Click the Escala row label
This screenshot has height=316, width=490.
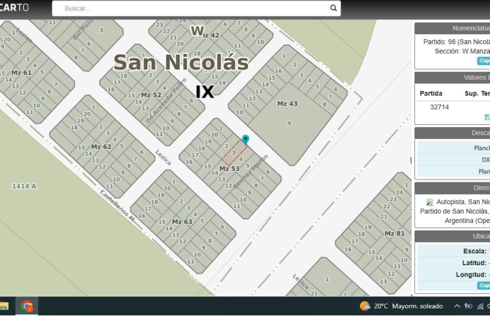pyautogui.click(x=475, y=251)
